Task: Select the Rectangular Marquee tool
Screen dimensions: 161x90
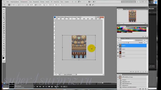Action: 4,12
